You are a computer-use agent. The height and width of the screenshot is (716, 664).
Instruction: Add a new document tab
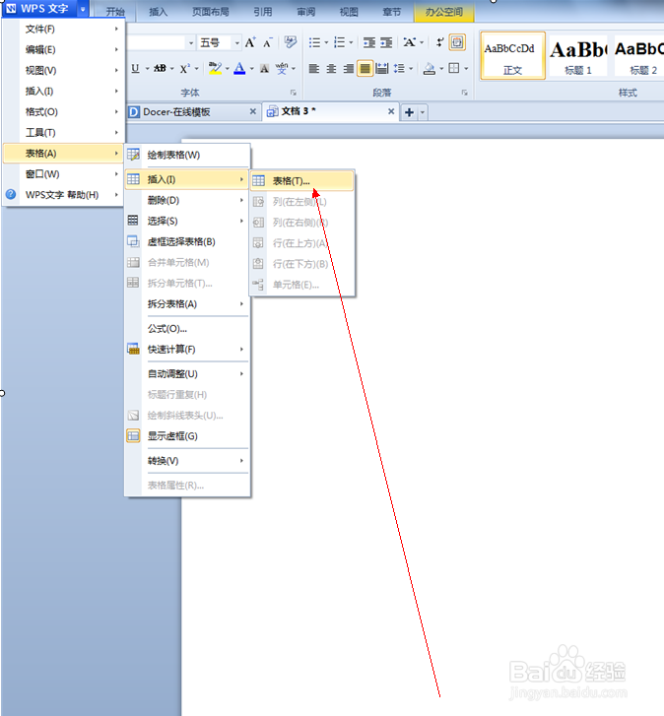409,112
